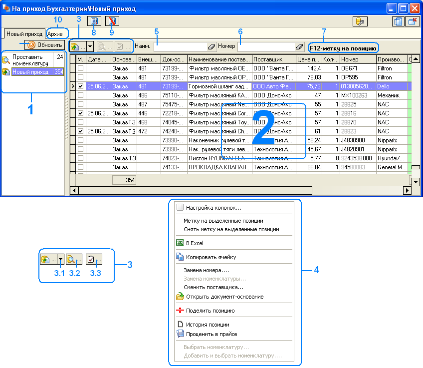Click the Открыть документ-основание folder icon
423x368 pixels.
tap(180, 296)
